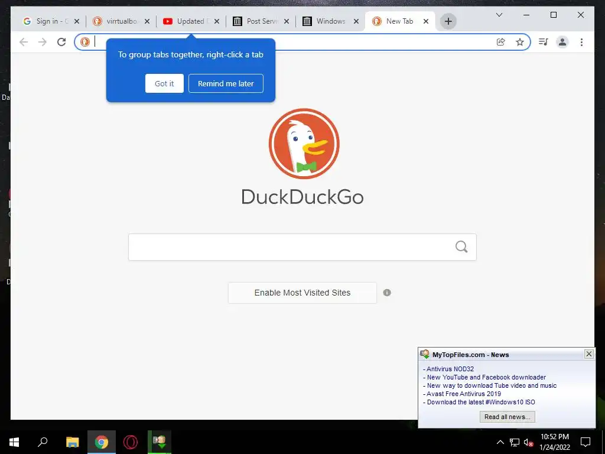Open the Antivirus NOD32 news link
Screen dimensions: 605x454
(x=450, y=369)
